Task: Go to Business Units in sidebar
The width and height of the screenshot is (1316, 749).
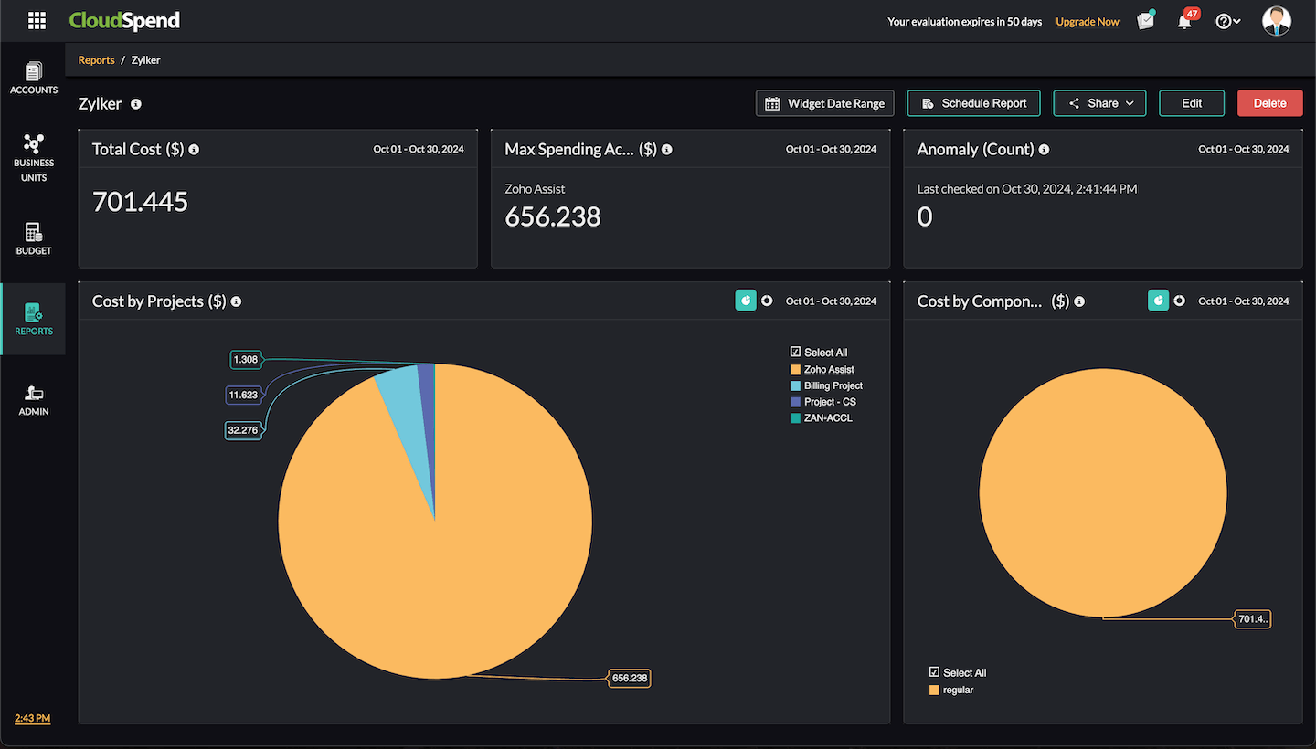Action: point(34,156)
